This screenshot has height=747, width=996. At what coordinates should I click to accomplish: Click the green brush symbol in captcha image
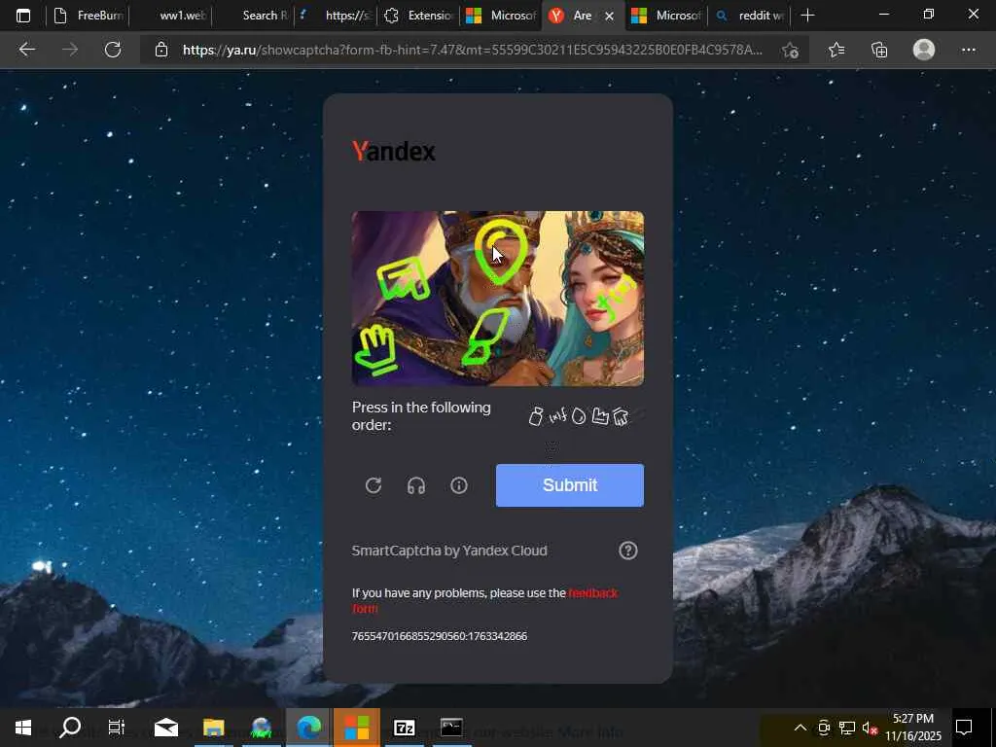point(484,337)
